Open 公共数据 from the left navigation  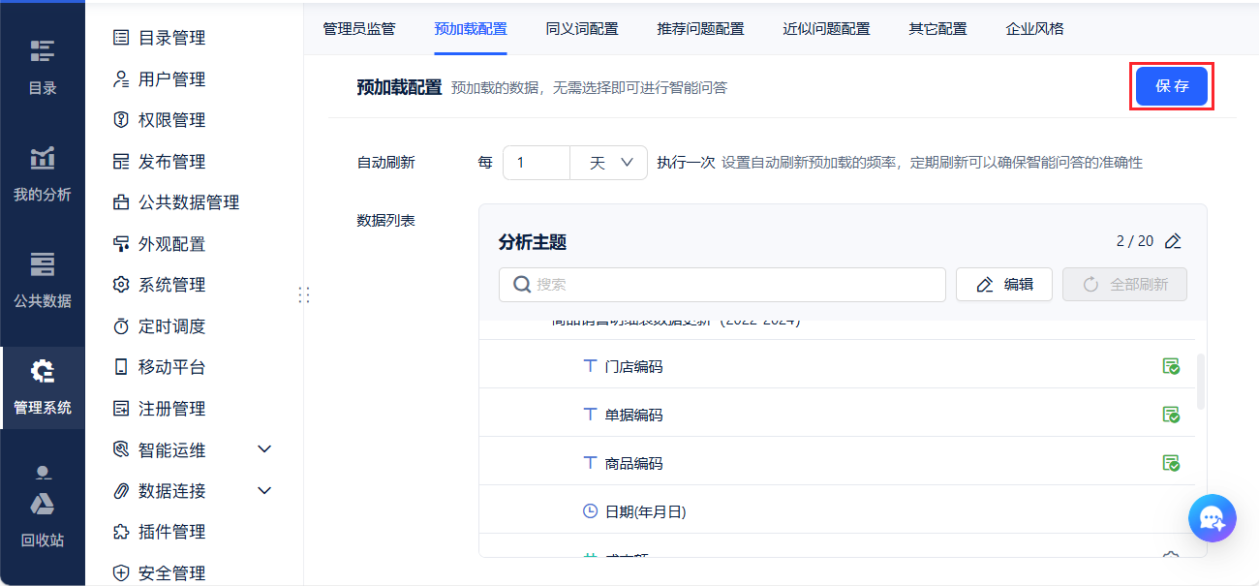pyautogui.click(x=43, y=279)
